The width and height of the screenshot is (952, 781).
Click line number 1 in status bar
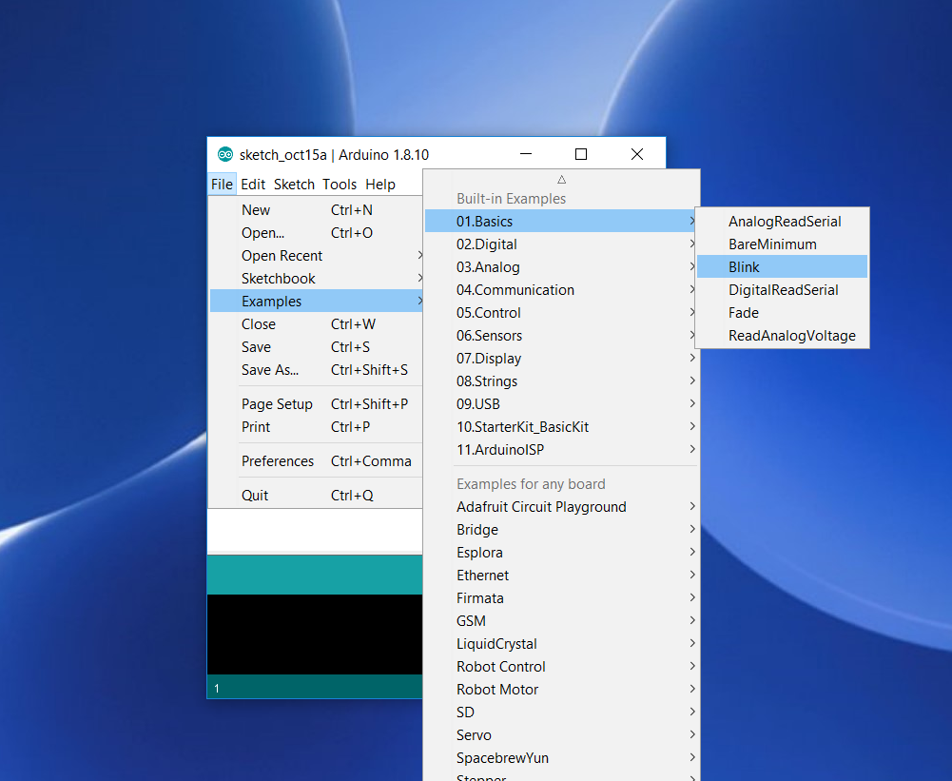[217, 689]
